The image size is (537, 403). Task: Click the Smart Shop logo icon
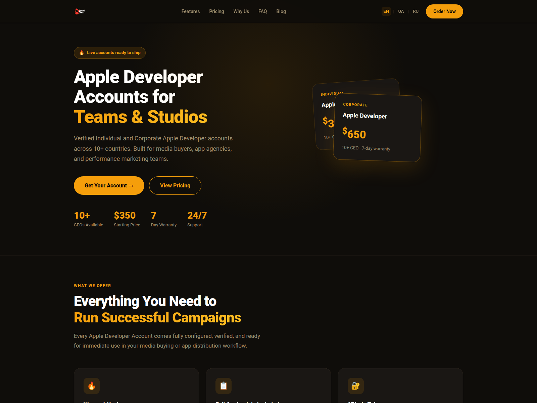[x=80, y=11]
